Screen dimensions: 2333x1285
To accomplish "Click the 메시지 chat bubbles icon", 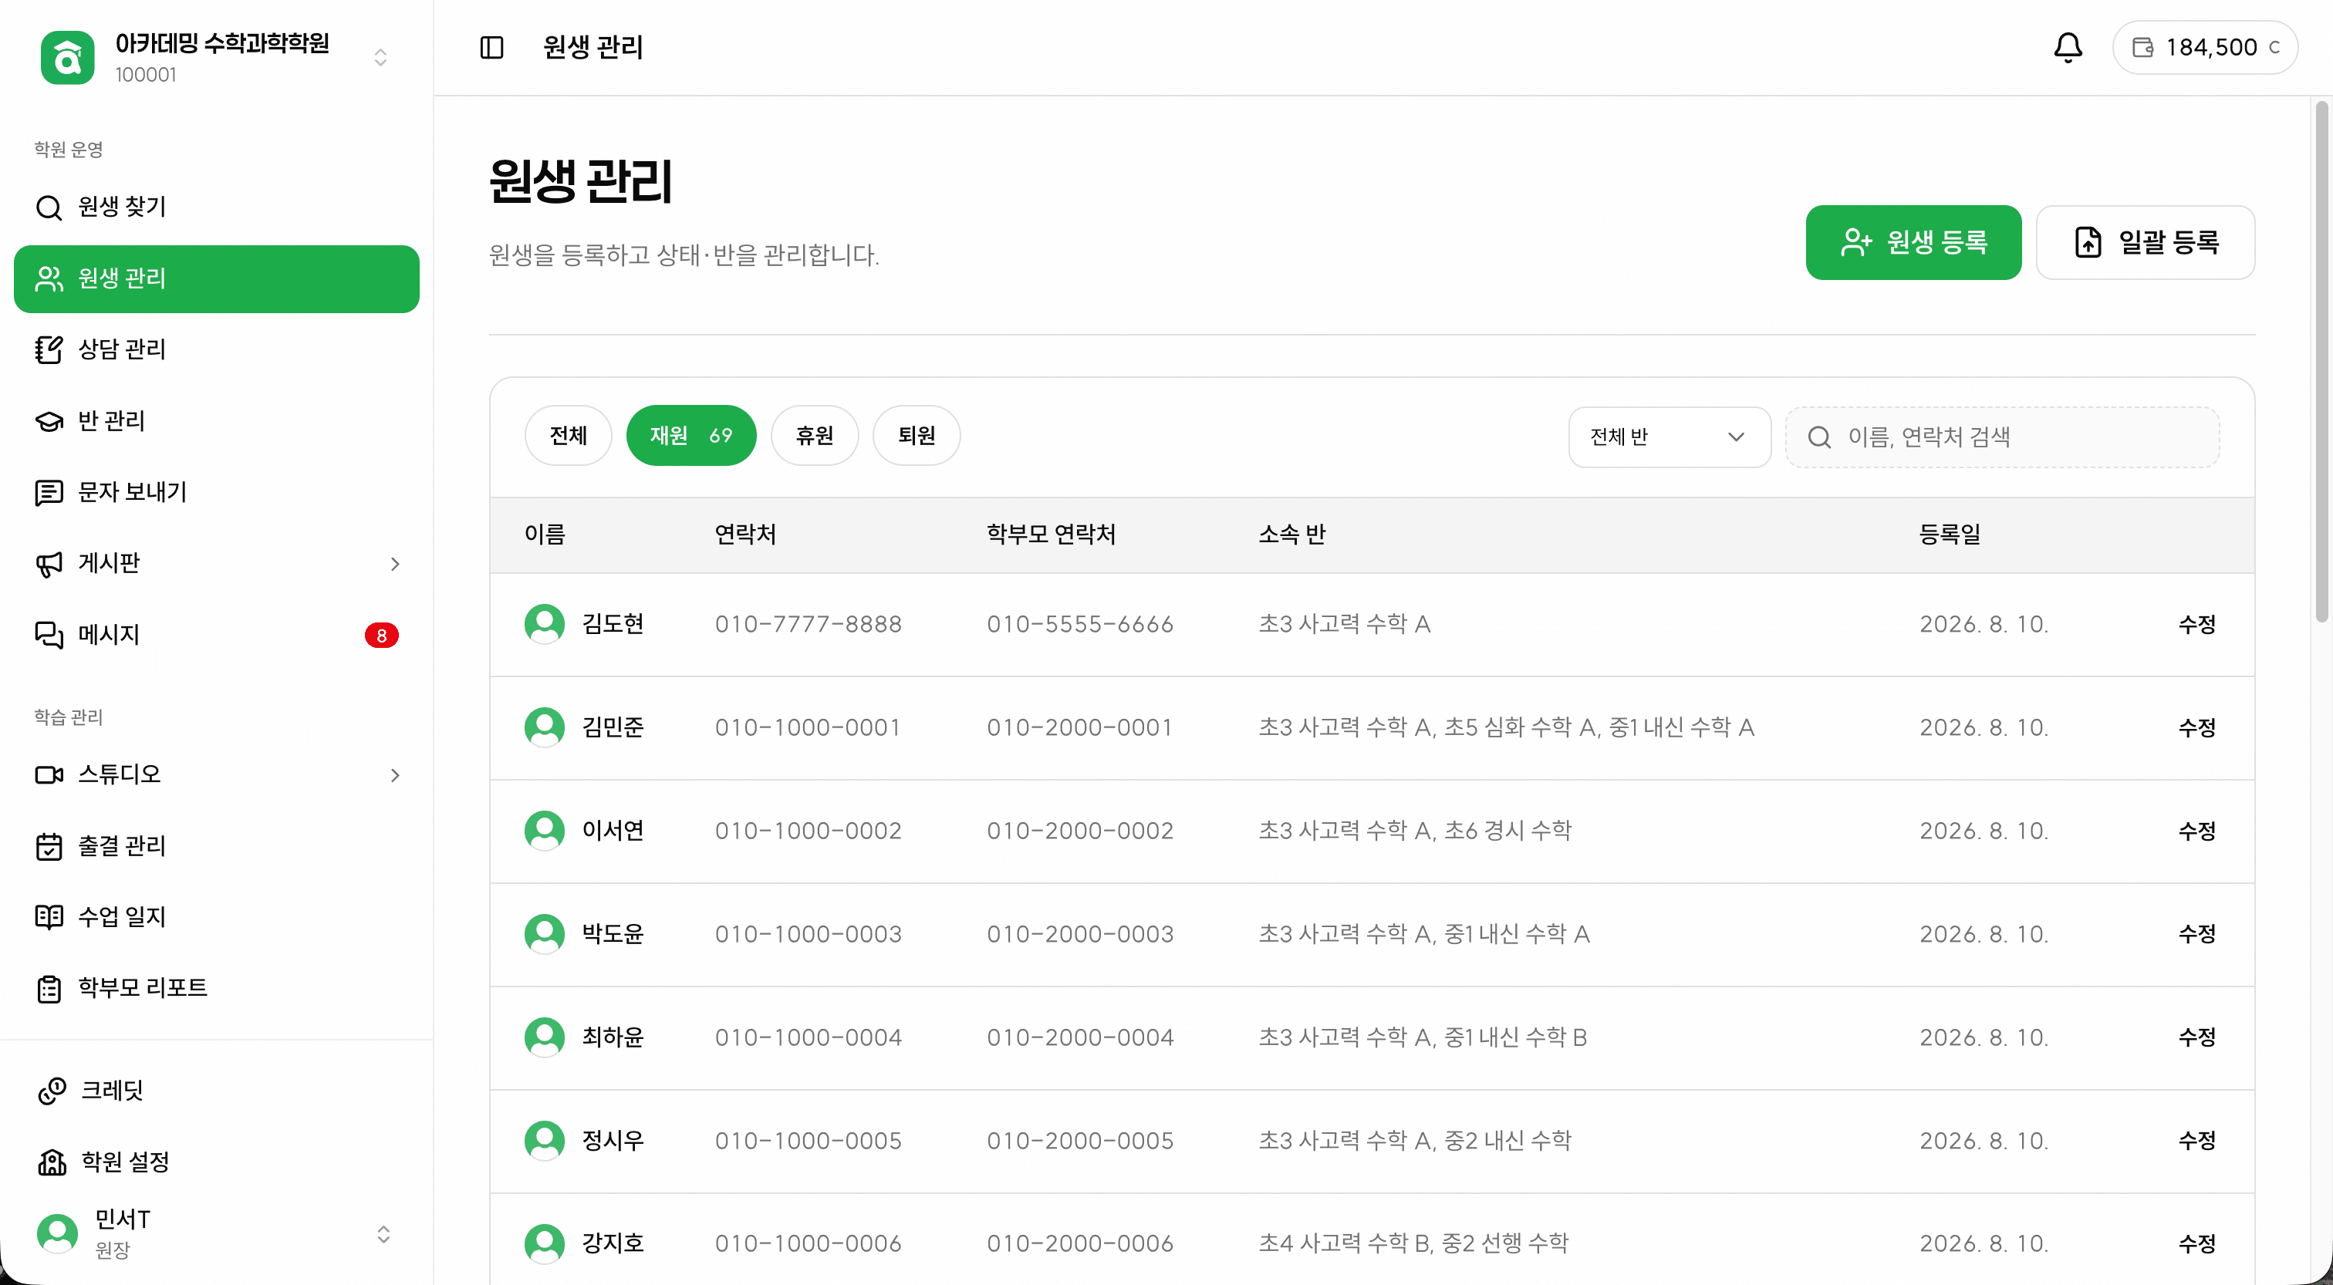I will 49,635.
